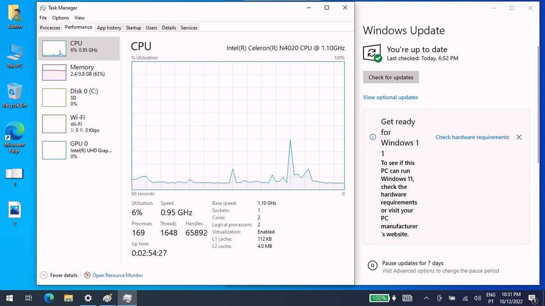Click the Task Manager taskbar icon
Image resolution: width=545 pixels, height=306 pixels.
[127, 298]
